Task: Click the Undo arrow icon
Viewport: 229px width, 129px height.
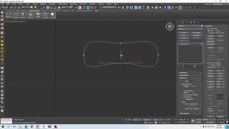Action: [x=3, y=7]
